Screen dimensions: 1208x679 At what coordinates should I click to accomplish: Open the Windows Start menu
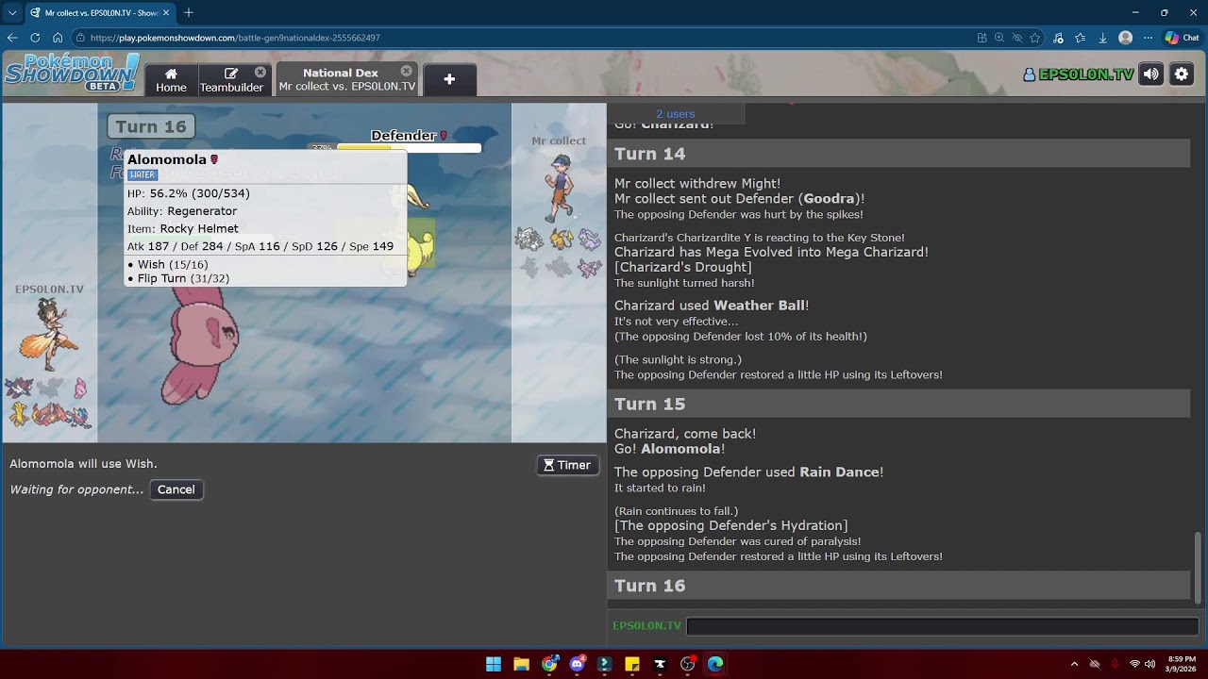494,664
